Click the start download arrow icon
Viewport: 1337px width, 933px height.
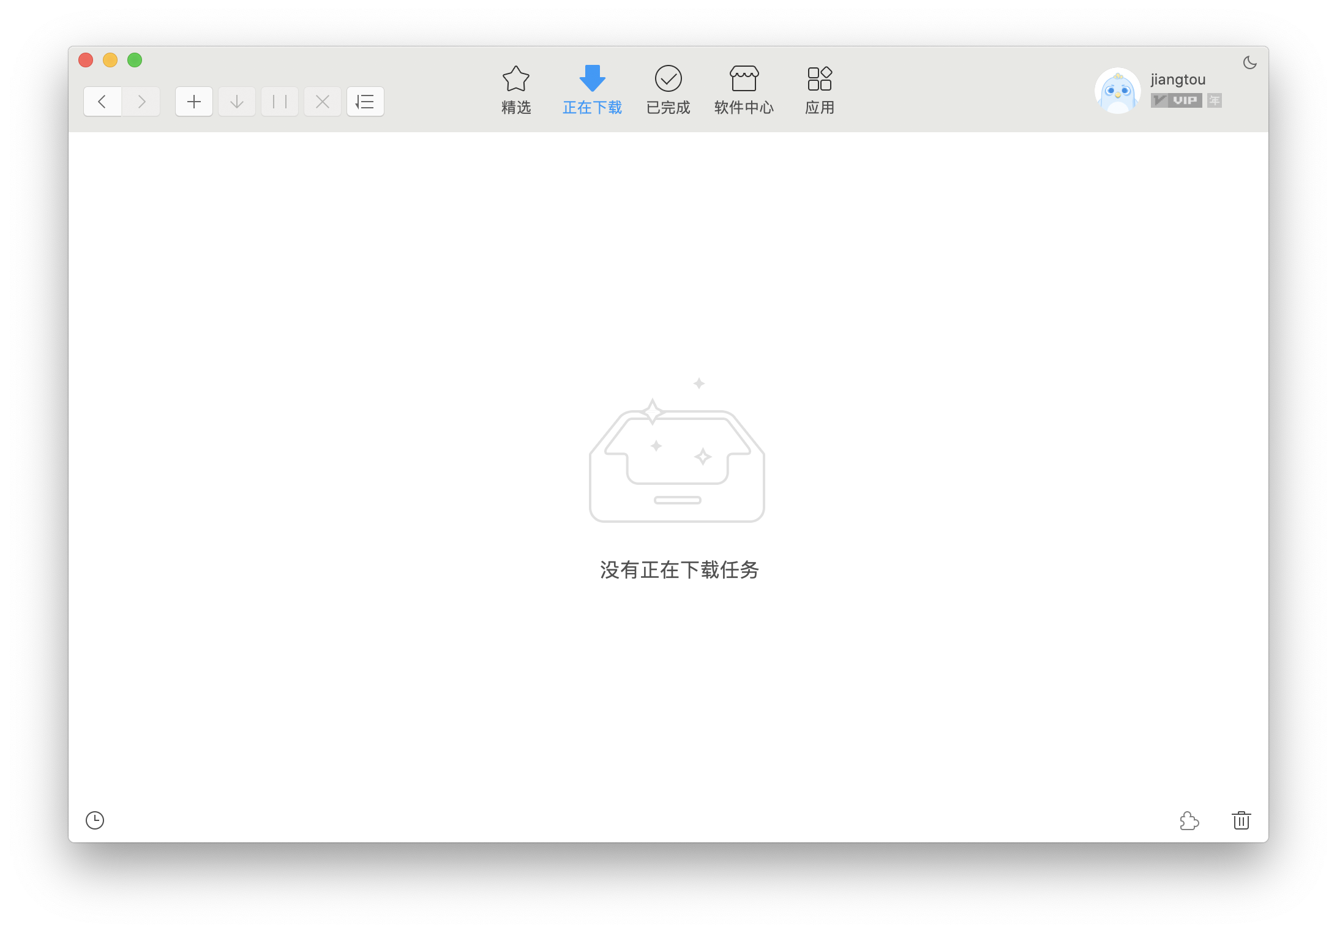tap(236, 101)
